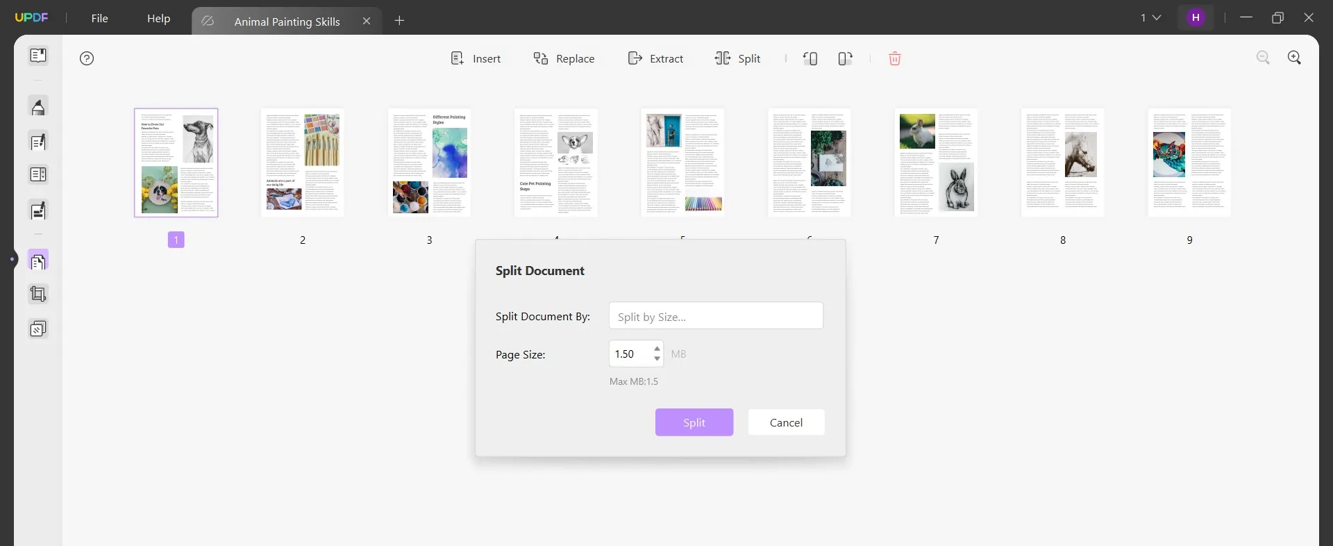Cancel the Split Document dialog
Screen dimensions: 1333x546
[x=786, y=422]
